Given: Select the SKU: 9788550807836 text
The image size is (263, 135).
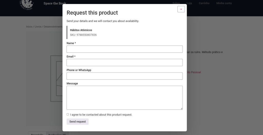Looking at the screenshot, I should tap(83, 35).
